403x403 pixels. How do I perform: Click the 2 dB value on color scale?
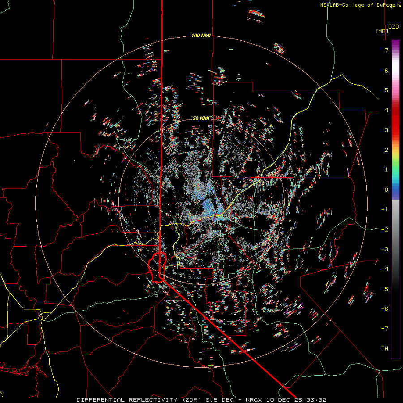tap(386, 150)
